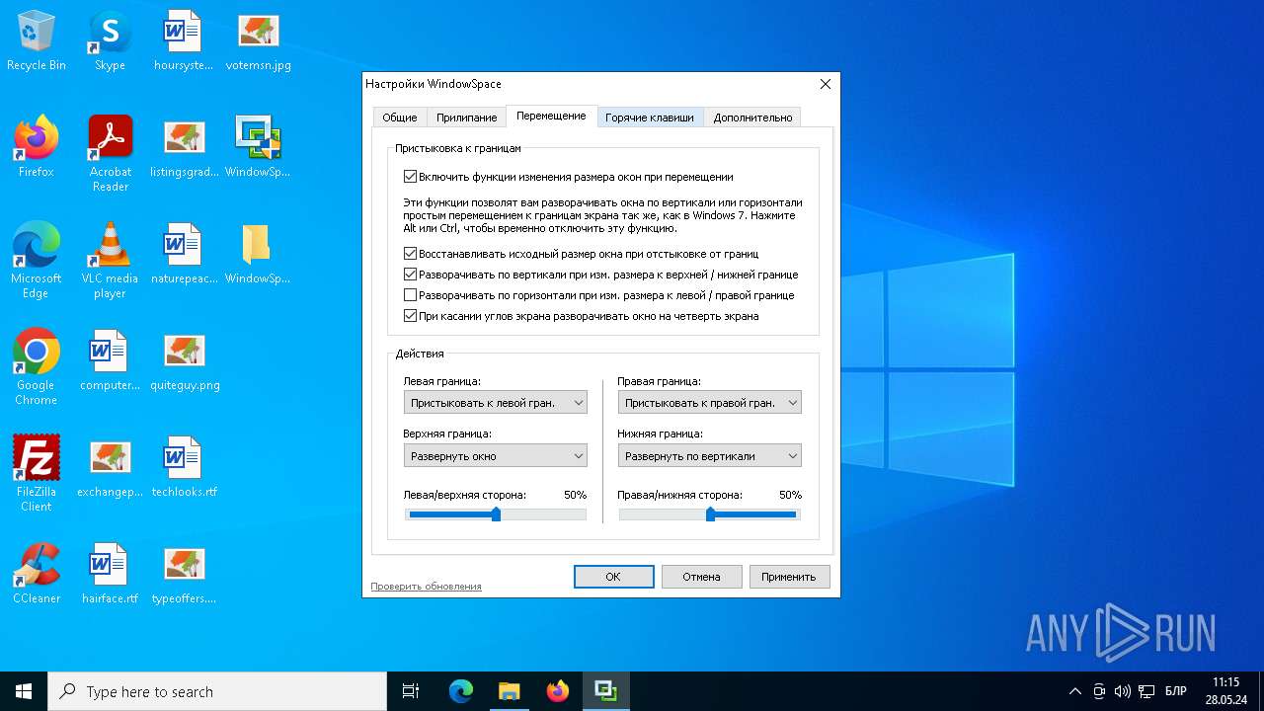The width and height of the screenshot is (1264, 711).
Task: Open the clock and date flyout
Action: [1225, 690]
